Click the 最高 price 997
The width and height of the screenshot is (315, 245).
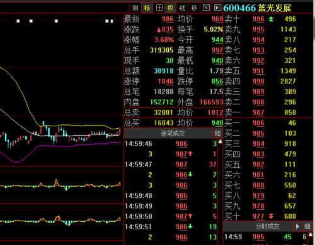click(x=217, y=50)
